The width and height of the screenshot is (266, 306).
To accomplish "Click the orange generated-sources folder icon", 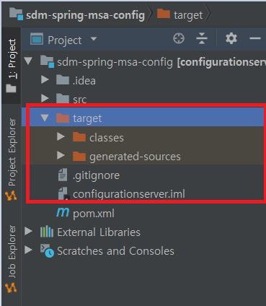I will [x=79, y=156].
